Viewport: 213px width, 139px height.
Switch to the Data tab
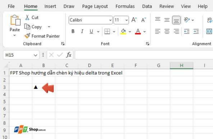pos(147,6)
